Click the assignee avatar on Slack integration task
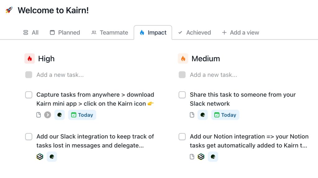Screen dimensions: 318x178 [x=52, y=157]
